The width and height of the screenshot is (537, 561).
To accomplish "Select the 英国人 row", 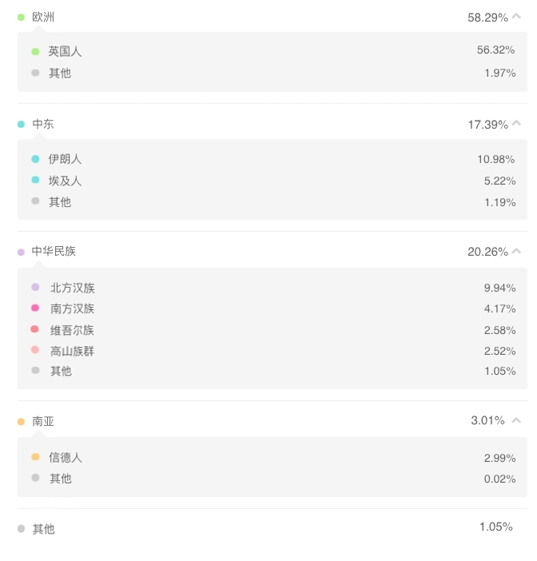I will [272, 51].
